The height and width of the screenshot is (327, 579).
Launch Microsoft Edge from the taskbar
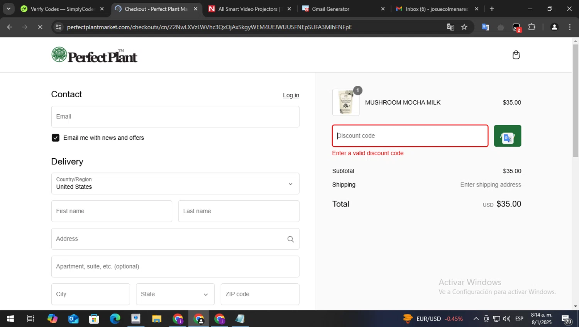pos(115,319)
